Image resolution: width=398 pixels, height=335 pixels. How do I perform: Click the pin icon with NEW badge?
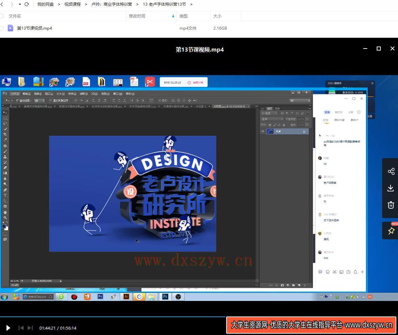click(x=391, y=231)
